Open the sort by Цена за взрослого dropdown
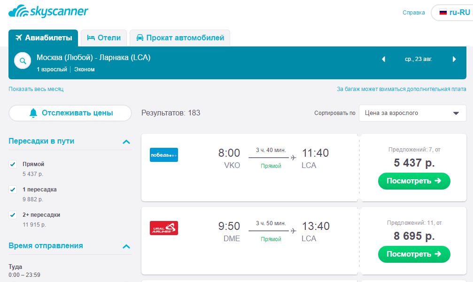 click(412, 113)
